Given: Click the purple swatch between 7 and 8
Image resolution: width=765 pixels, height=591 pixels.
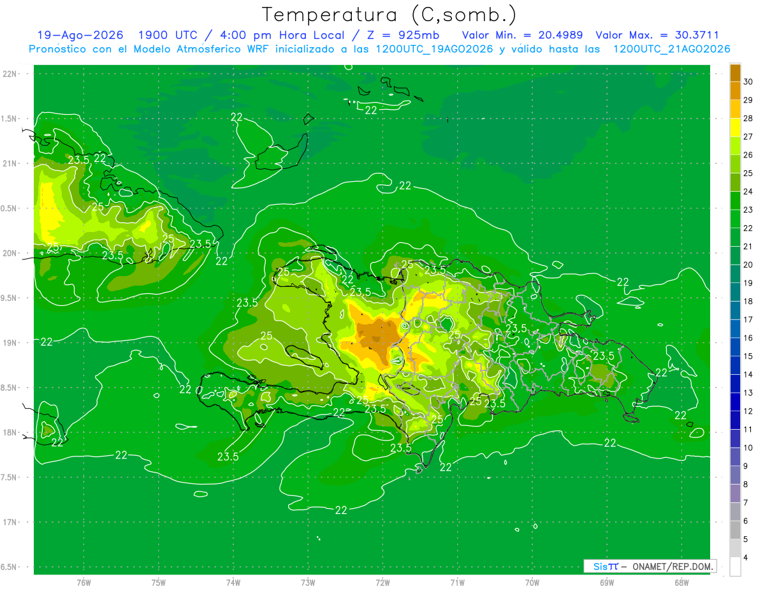Looking at the screenshot, I should point(735,493).
